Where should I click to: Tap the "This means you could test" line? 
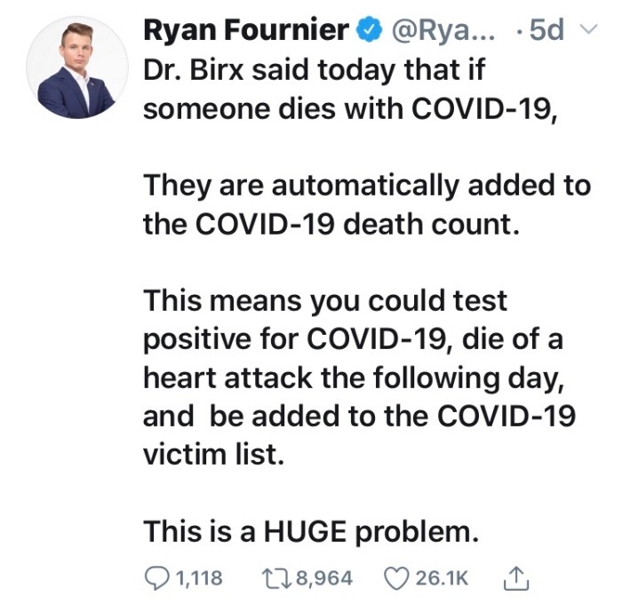[325, 300]
